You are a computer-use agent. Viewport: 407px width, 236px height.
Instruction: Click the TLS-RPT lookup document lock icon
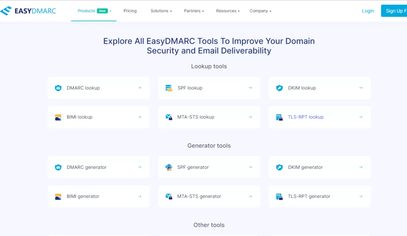[x=279, y=117]
